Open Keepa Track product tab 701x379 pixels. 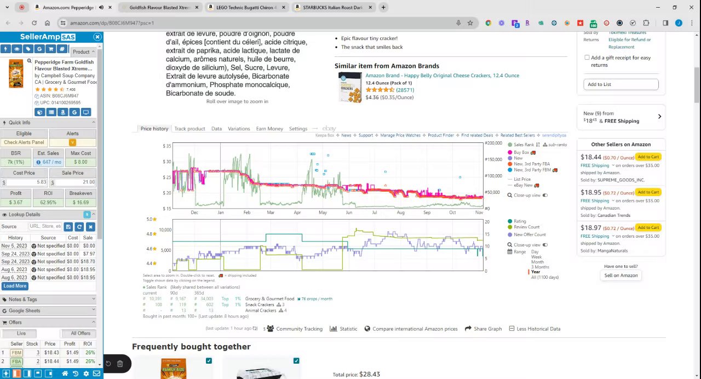tap(189, 129)
